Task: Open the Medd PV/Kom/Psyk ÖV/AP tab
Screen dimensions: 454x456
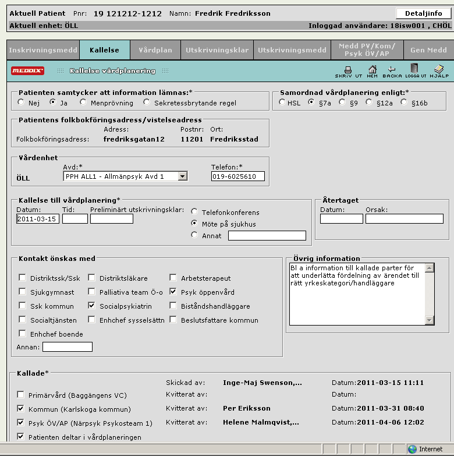Action: [x=367, y=50]
